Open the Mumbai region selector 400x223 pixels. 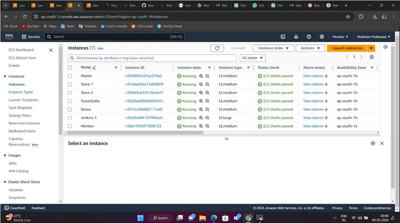(340, 36)
